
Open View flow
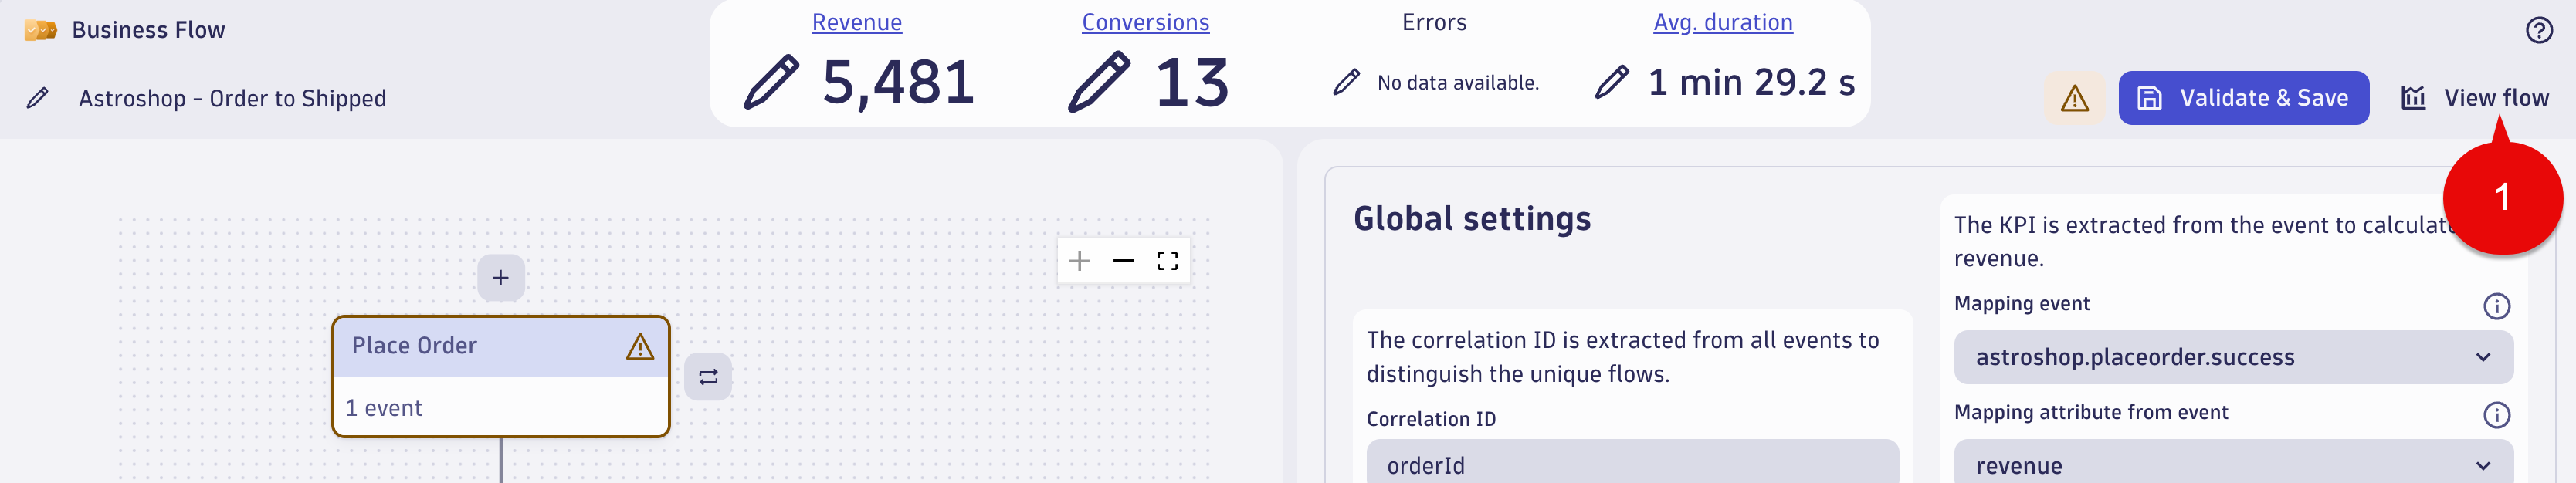pyautogui.click(x=2475, y=98)
